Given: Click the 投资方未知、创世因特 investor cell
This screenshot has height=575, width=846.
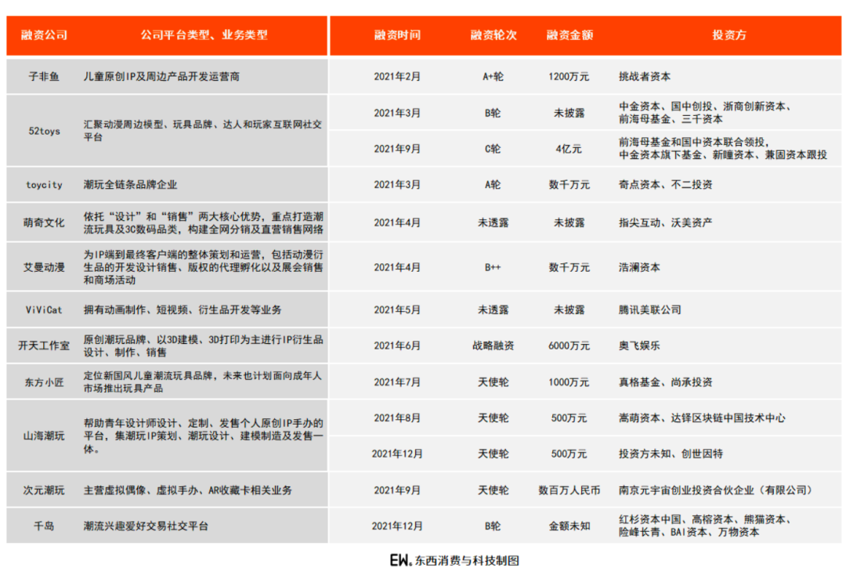Looking at the screenshot, I should (671, 454).
